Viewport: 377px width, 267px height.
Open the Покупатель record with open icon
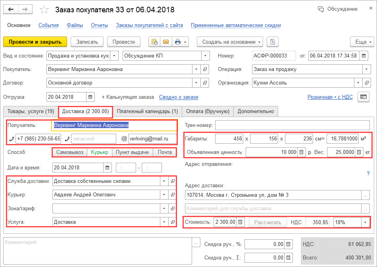coord(205,69)
